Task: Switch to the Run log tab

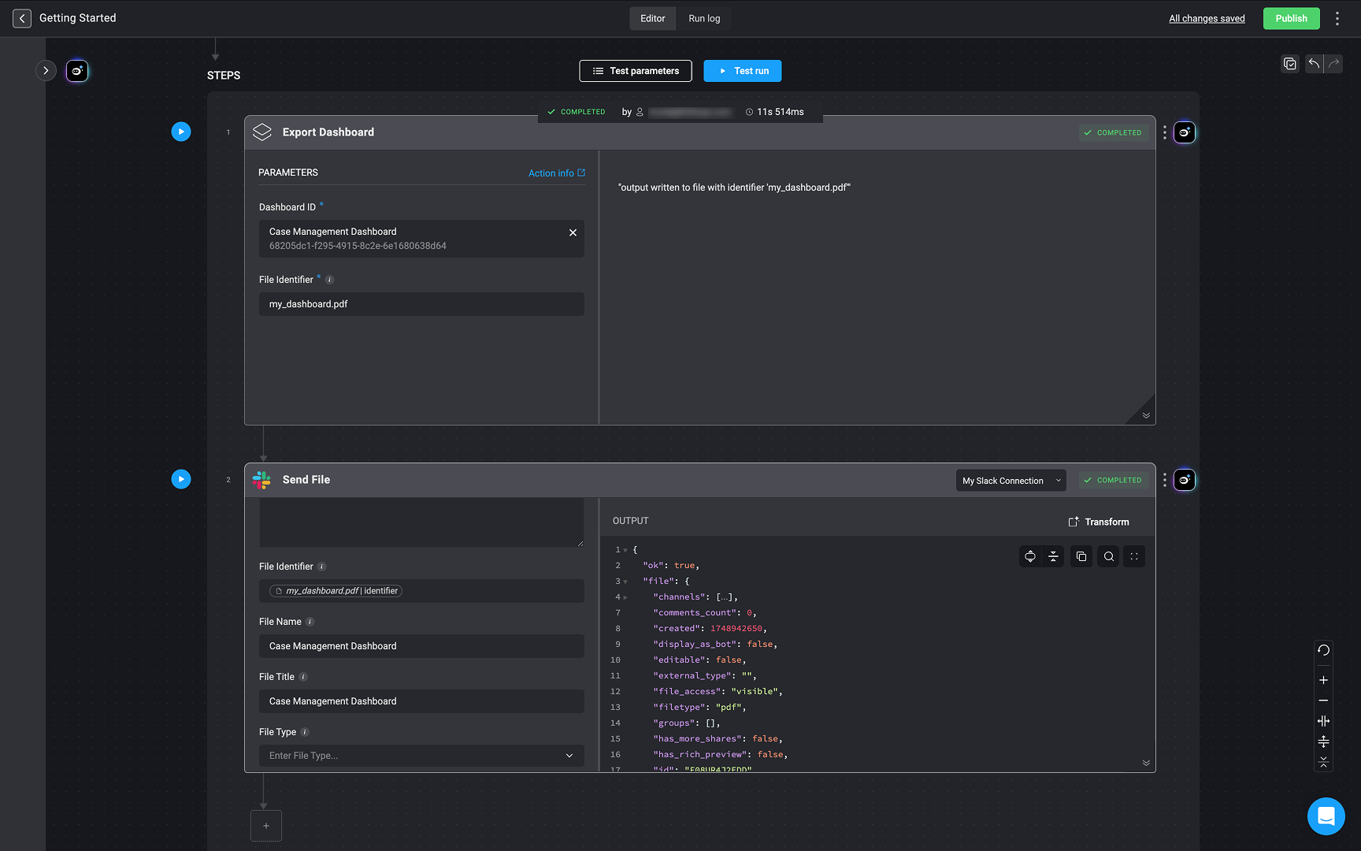Action: point(704,18)
